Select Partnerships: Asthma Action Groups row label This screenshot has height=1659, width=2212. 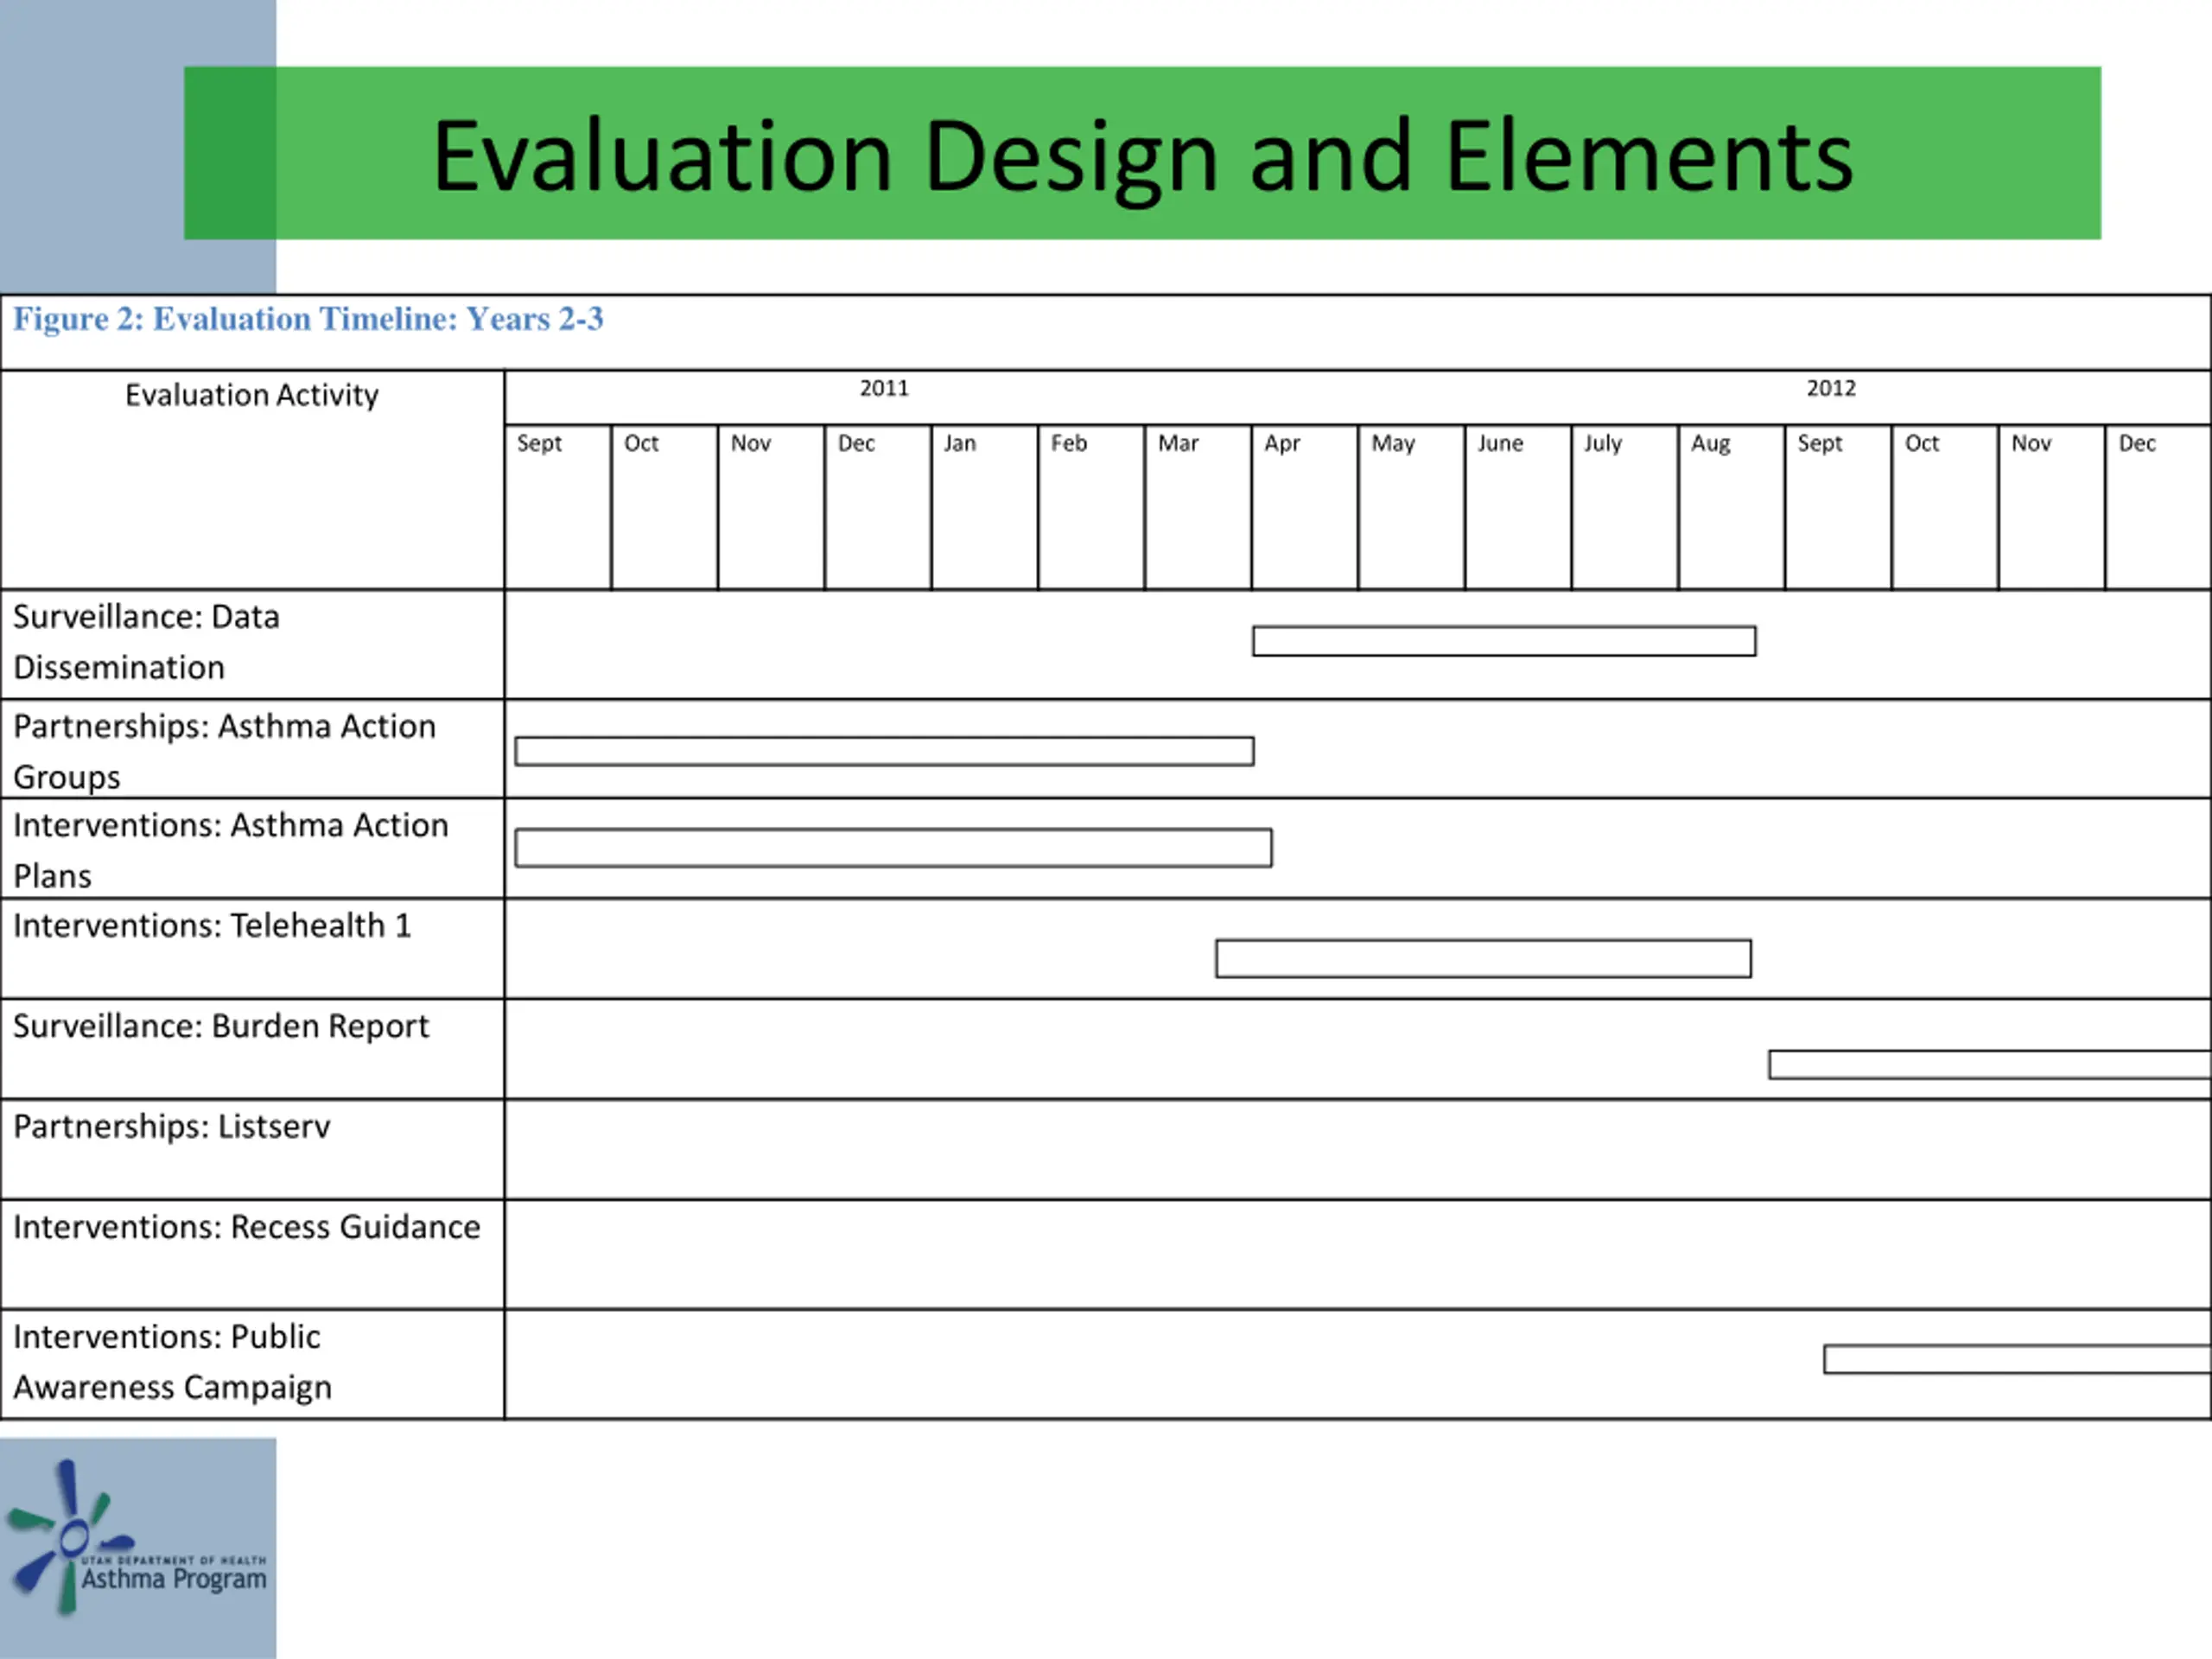(x=224, y=751)
